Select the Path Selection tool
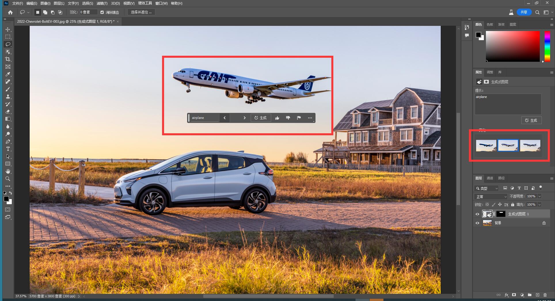Viewport: 555px width, 301px height. pyautogui.click(x=8, y=156)
